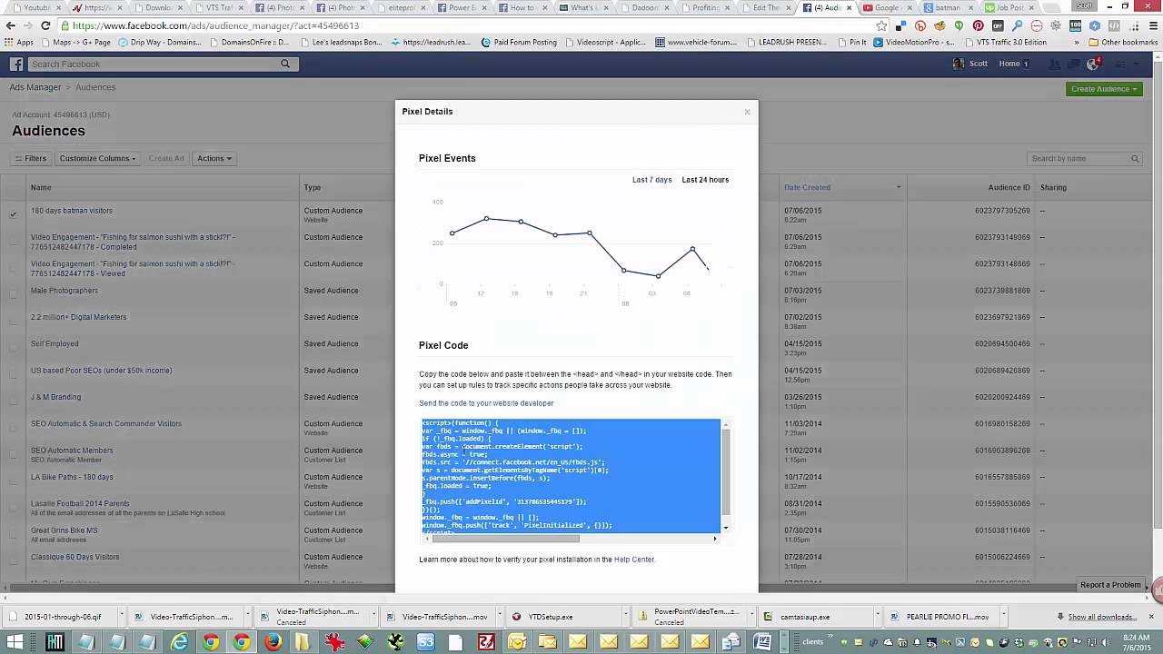This screenshot has height=654, width=1163.
Task: Open Scott profile link
Action: [x=970, y=64]
